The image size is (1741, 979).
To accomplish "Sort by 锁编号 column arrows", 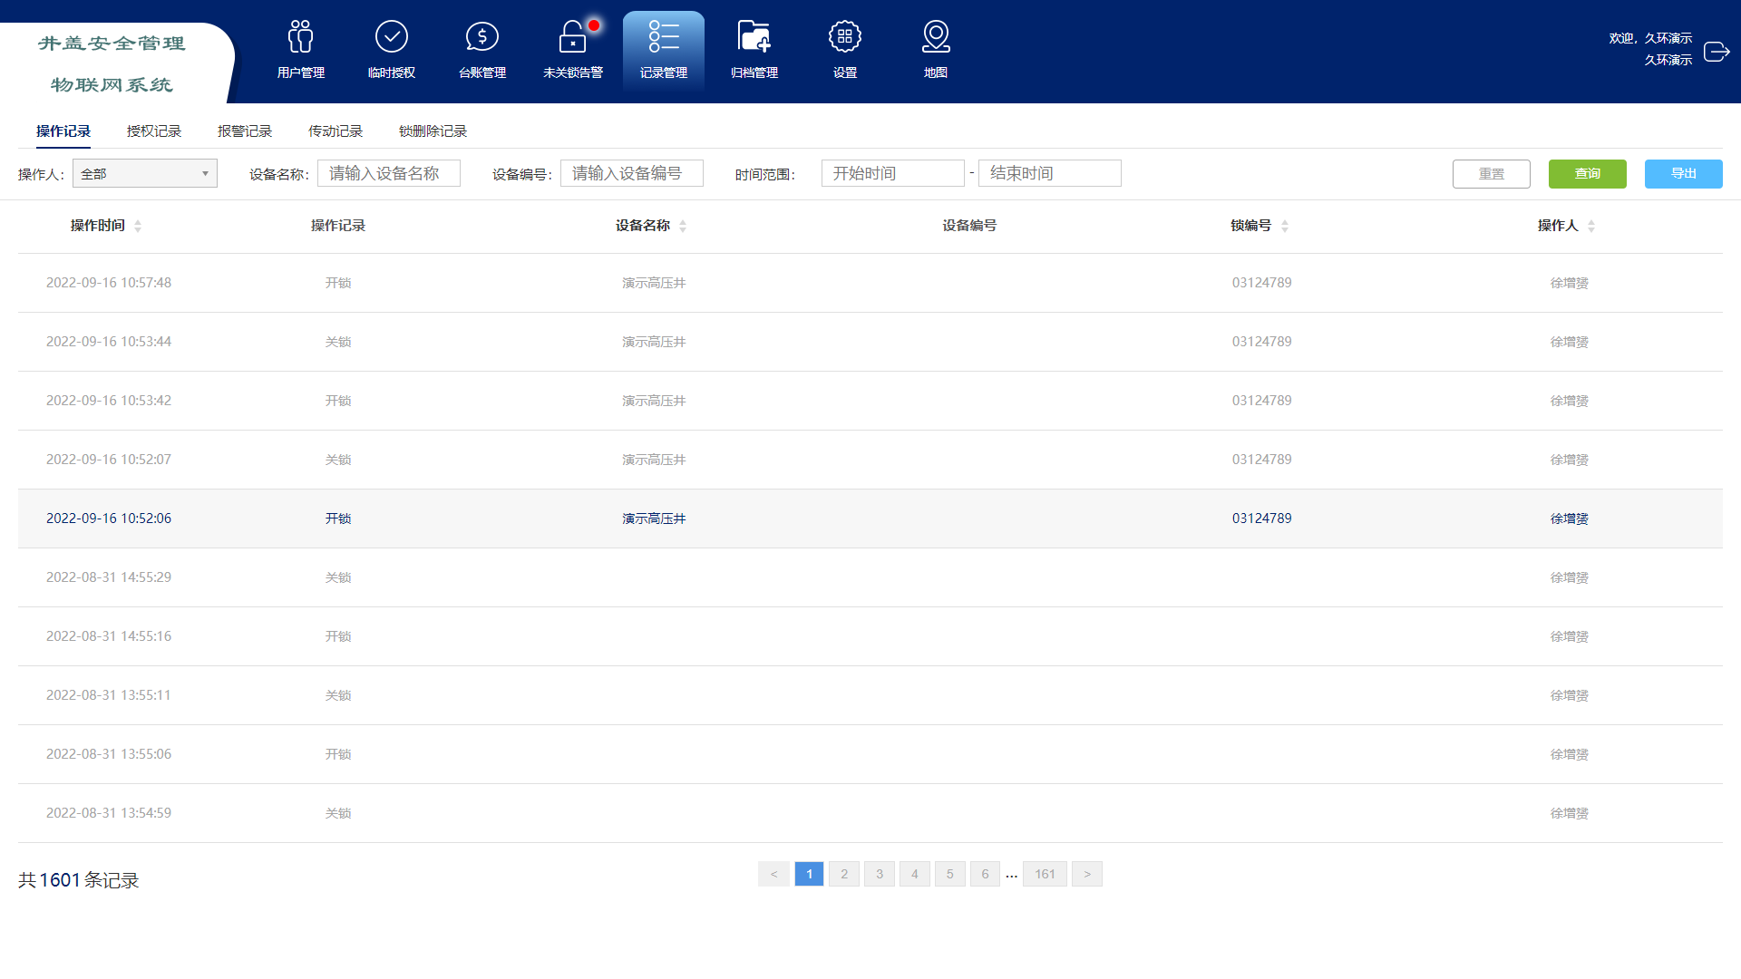I will 1285,226.
